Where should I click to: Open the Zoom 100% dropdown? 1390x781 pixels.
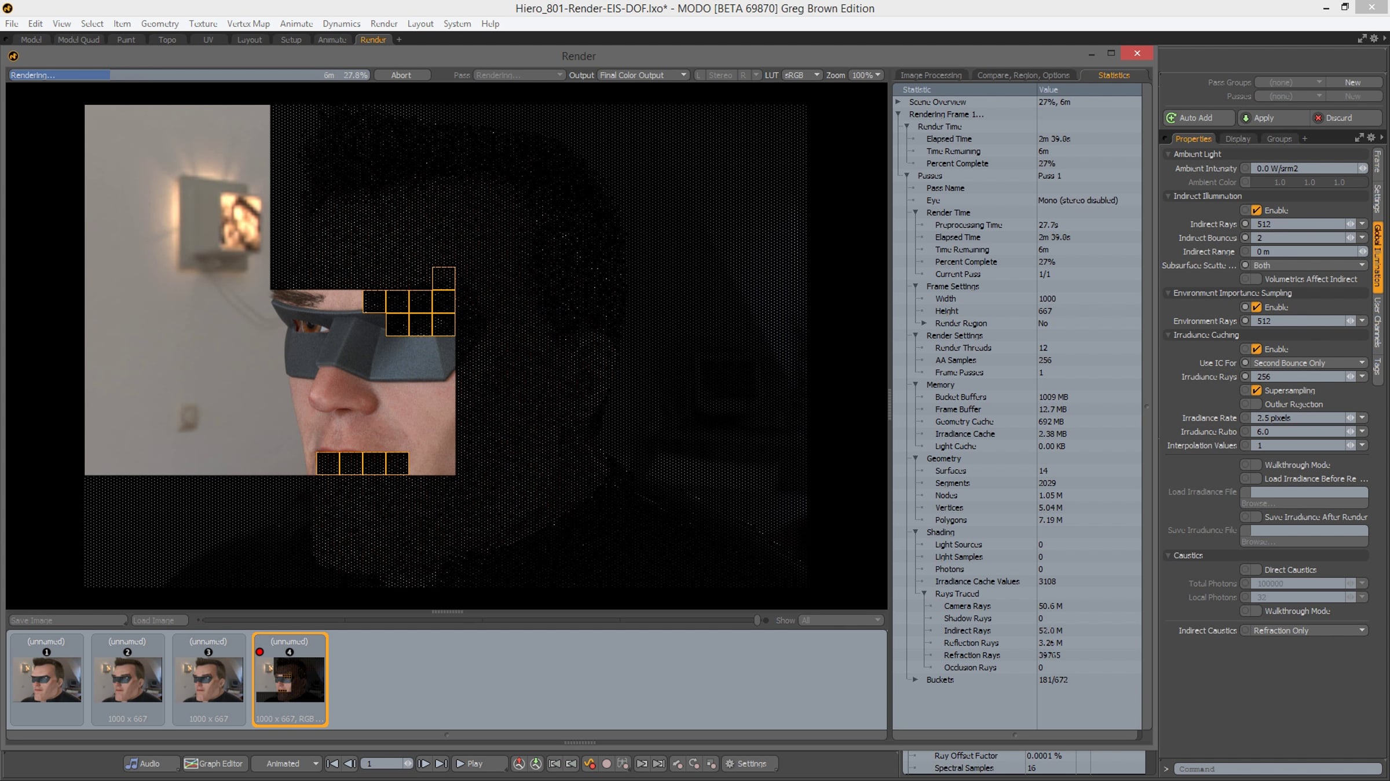coord(865,75)
